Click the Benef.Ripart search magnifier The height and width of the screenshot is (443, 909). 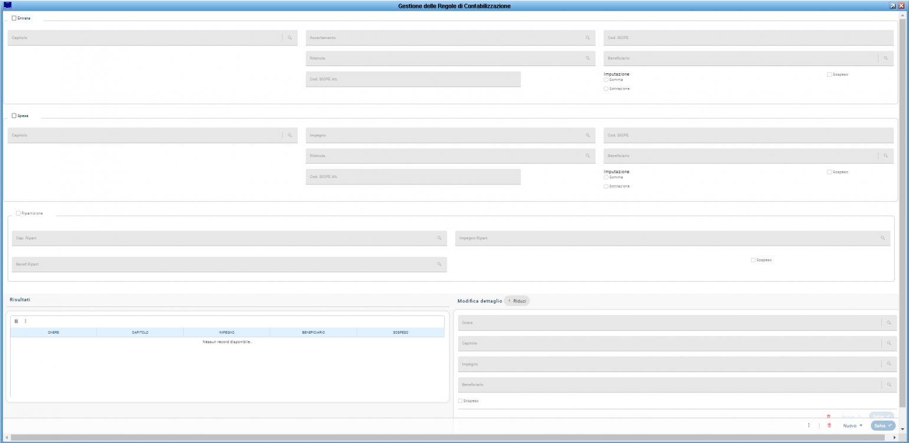tap(439, 264)
